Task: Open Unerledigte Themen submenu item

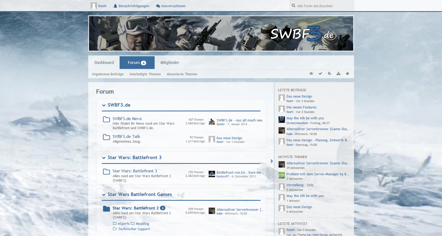Action: coord(145,74)
